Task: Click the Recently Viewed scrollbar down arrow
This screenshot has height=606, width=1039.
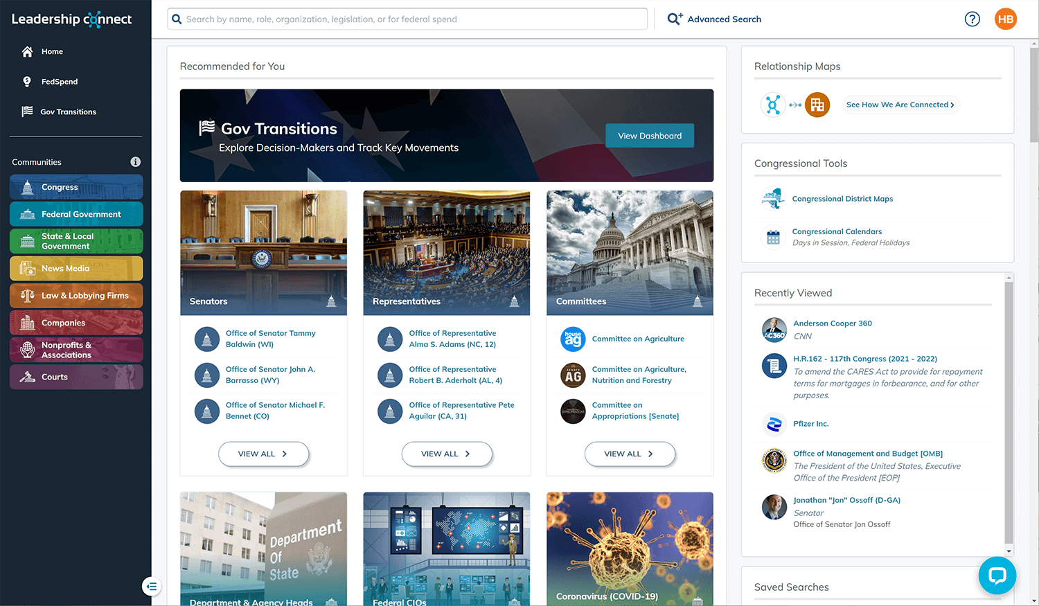Action: click(x=1009, y=551)
